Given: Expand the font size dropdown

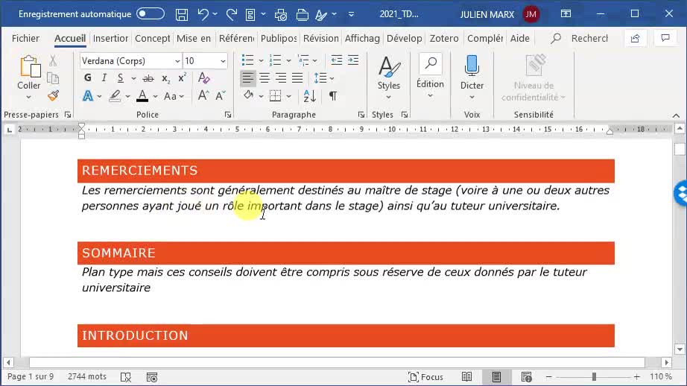Looking at the screenshot, I should pos(223,61).
